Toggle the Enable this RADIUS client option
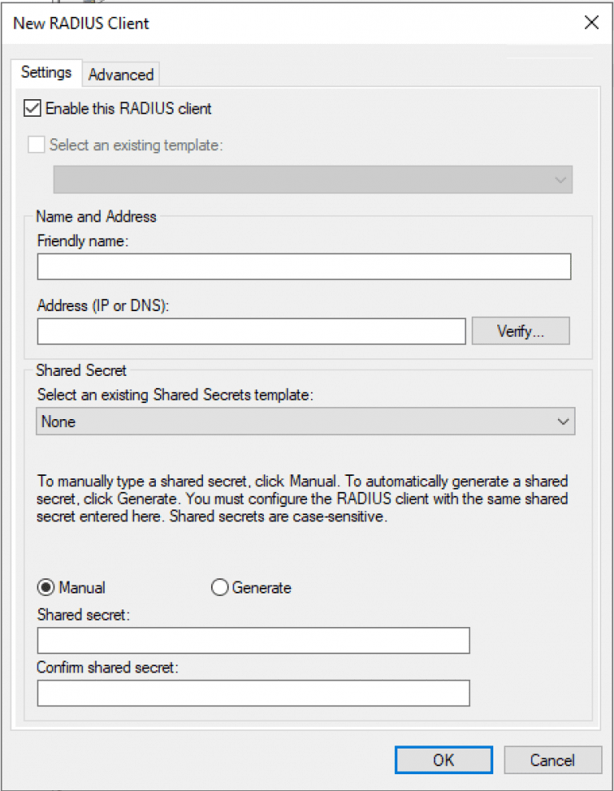This screenshot has width=614, height=791. [32, 108]
